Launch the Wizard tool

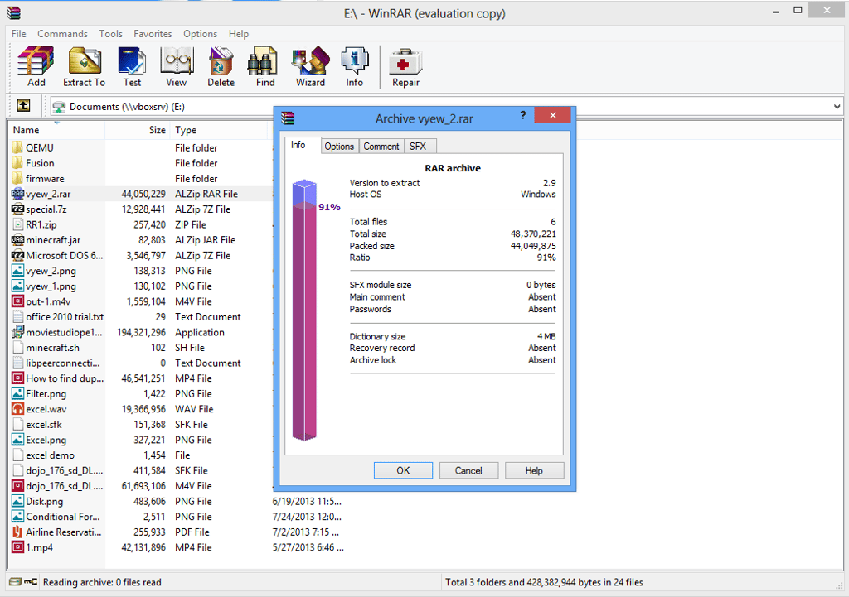(310, 66)
